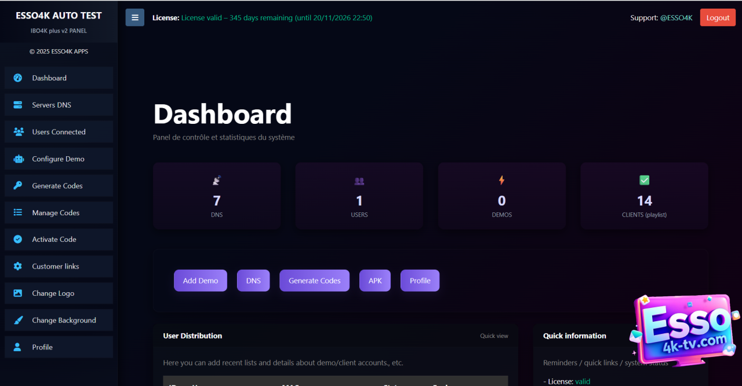
Task: Toggle the sidebar with hamburger button
Action: click(135, 17)
